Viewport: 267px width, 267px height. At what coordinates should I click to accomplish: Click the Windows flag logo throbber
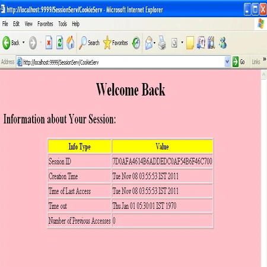[261, 24]
